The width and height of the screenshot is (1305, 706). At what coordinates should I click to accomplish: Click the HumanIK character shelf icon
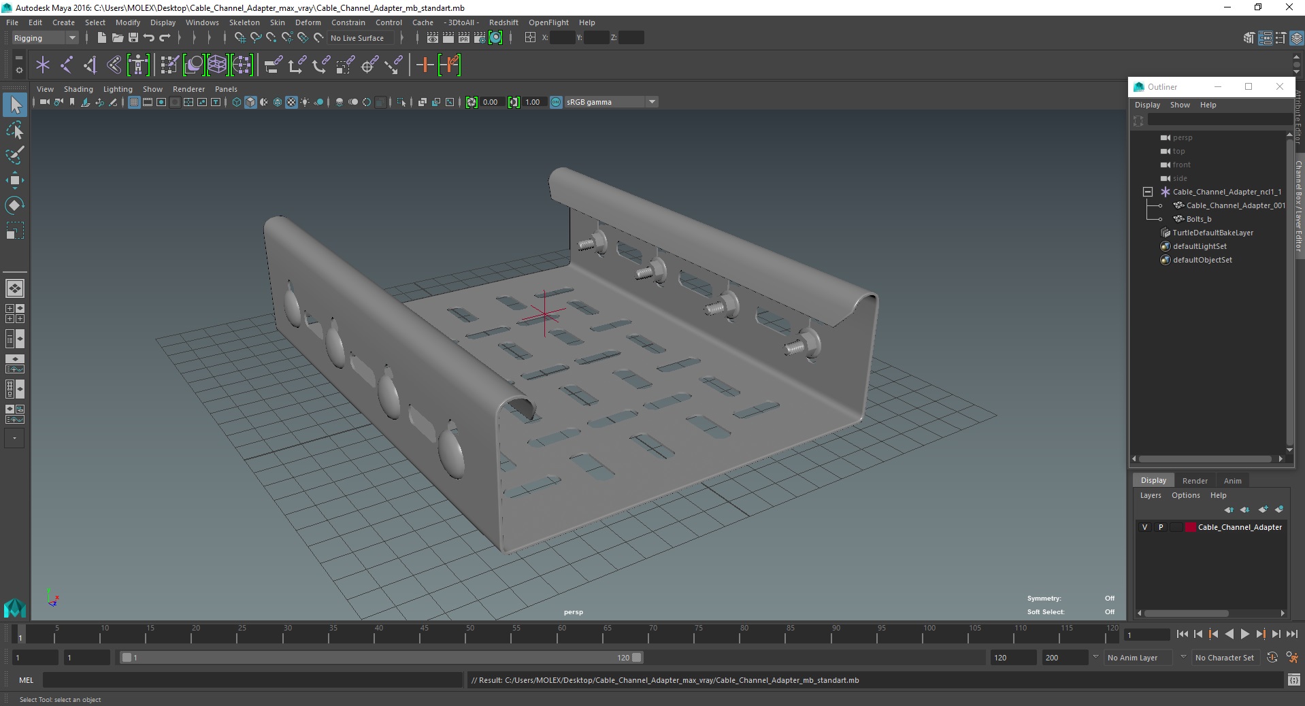138,65
